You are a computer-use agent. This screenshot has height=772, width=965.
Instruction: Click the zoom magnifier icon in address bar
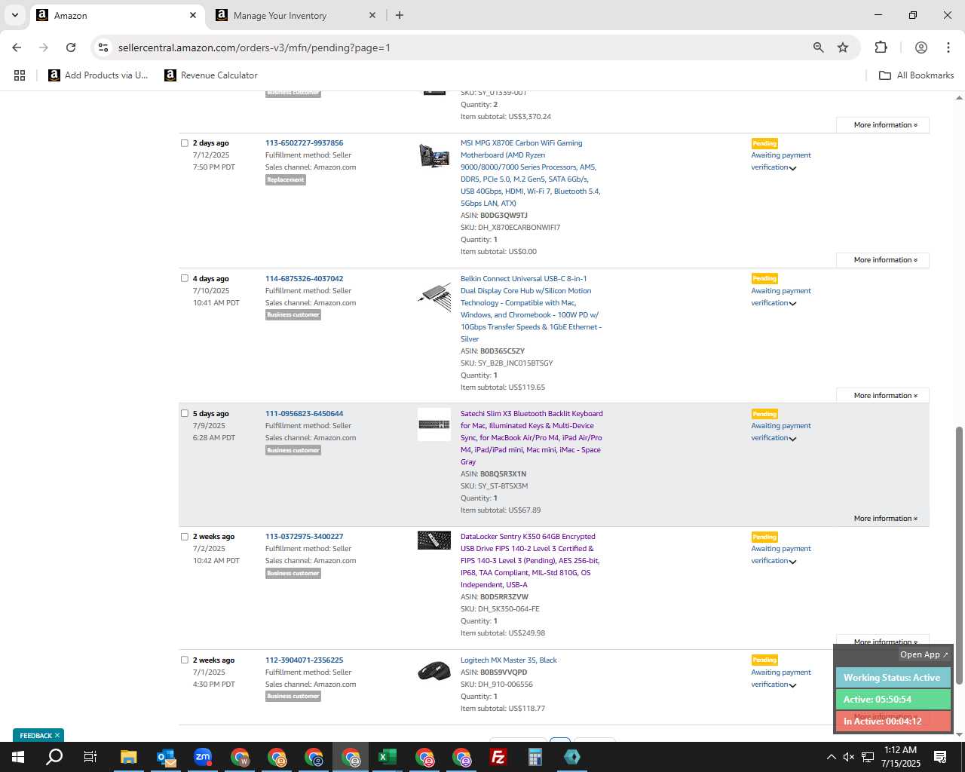(x=818, y=47)
